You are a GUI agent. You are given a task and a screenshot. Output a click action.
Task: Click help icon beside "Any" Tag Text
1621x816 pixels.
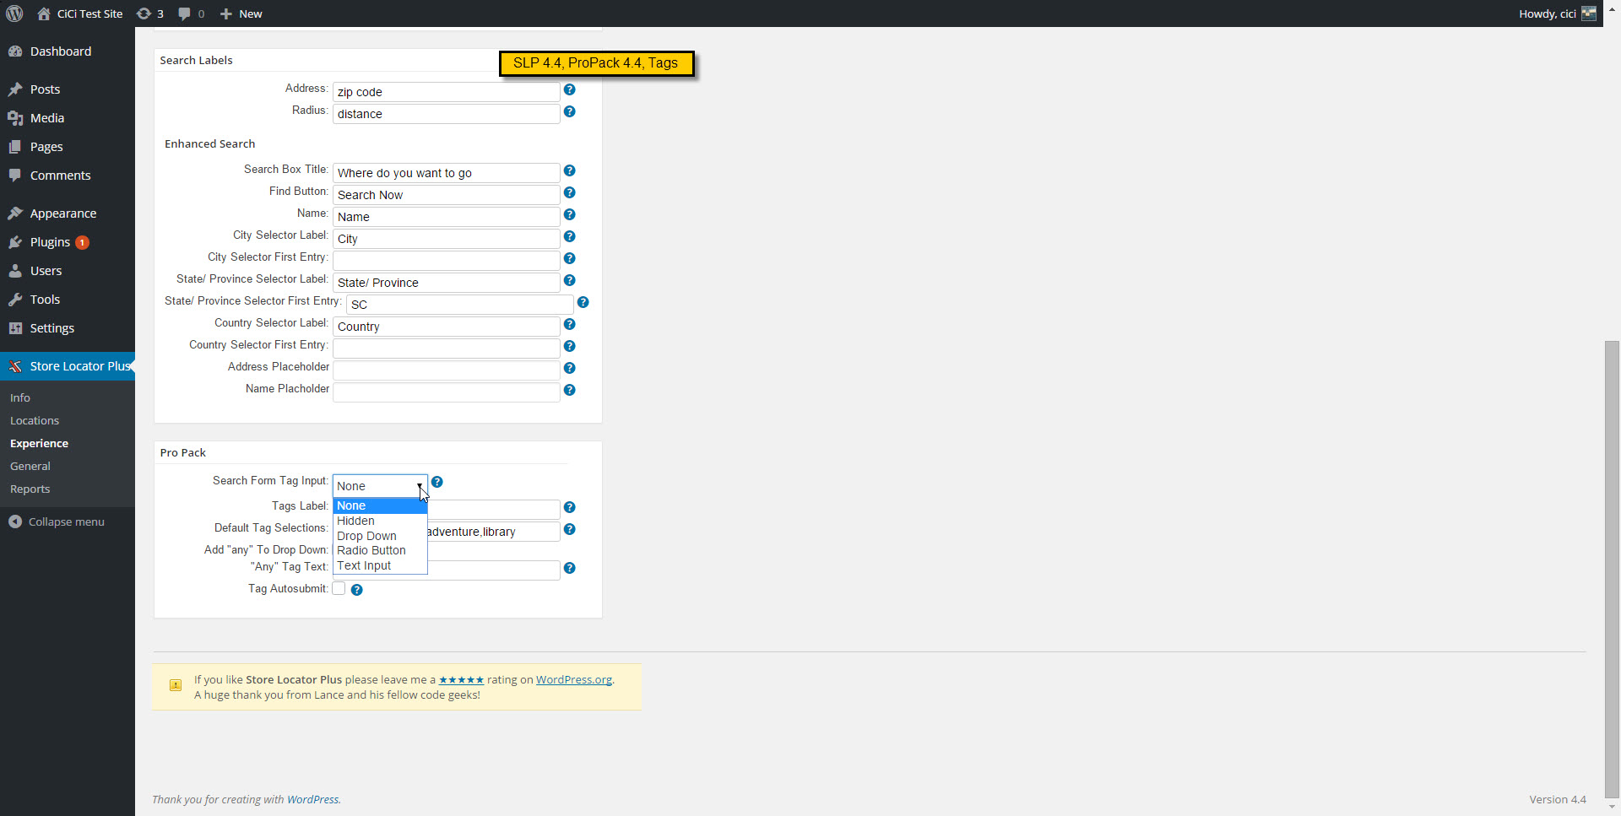(569, 568)
